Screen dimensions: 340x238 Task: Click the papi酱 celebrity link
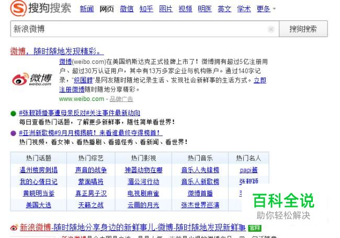click(x=248, y=170)
